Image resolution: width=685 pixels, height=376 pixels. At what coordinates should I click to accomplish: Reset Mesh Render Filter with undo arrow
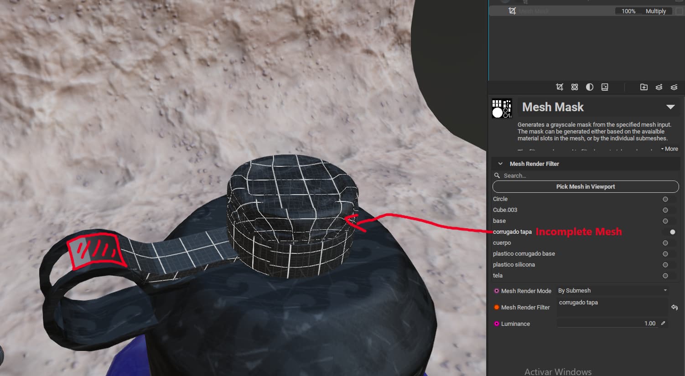[x=675, y=308]
